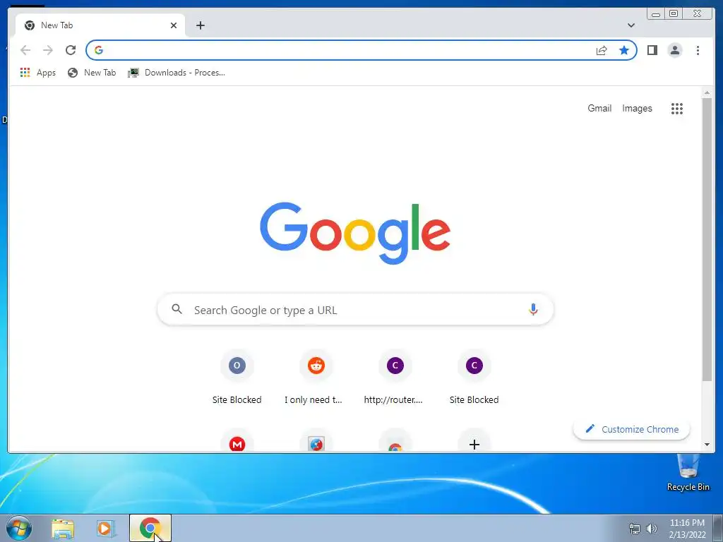
Task: Open Apps from the bookmarks bar
Action: point(38,73)
